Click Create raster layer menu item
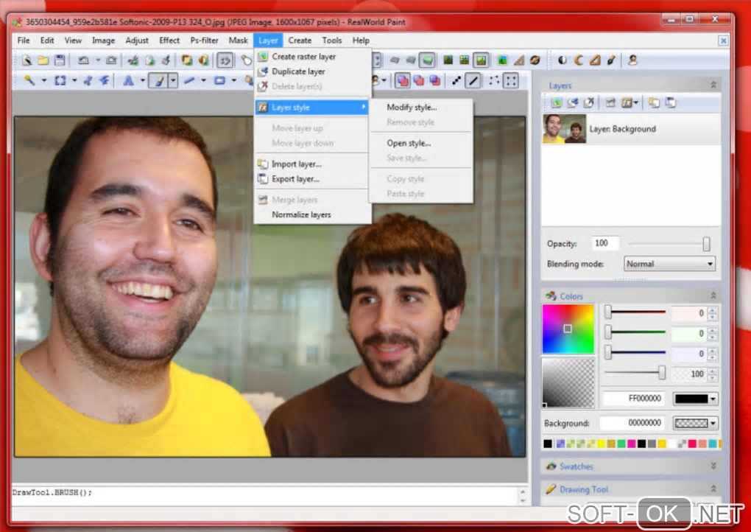 303,57
